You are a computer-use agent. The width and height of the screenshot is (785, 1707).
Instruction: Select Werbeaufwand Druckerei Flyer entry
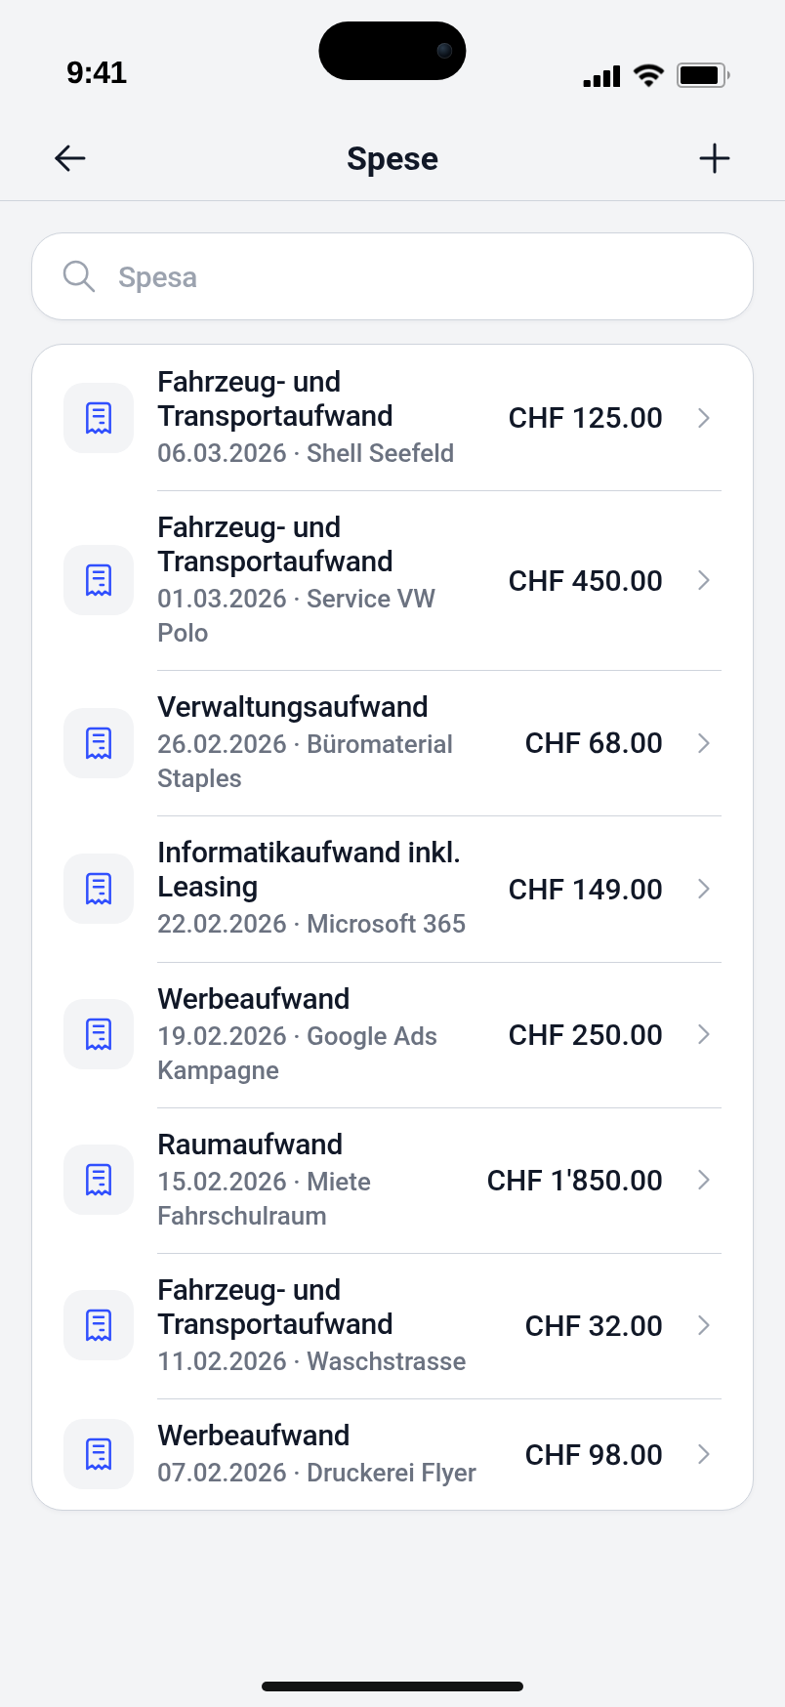click(392, 1454)
